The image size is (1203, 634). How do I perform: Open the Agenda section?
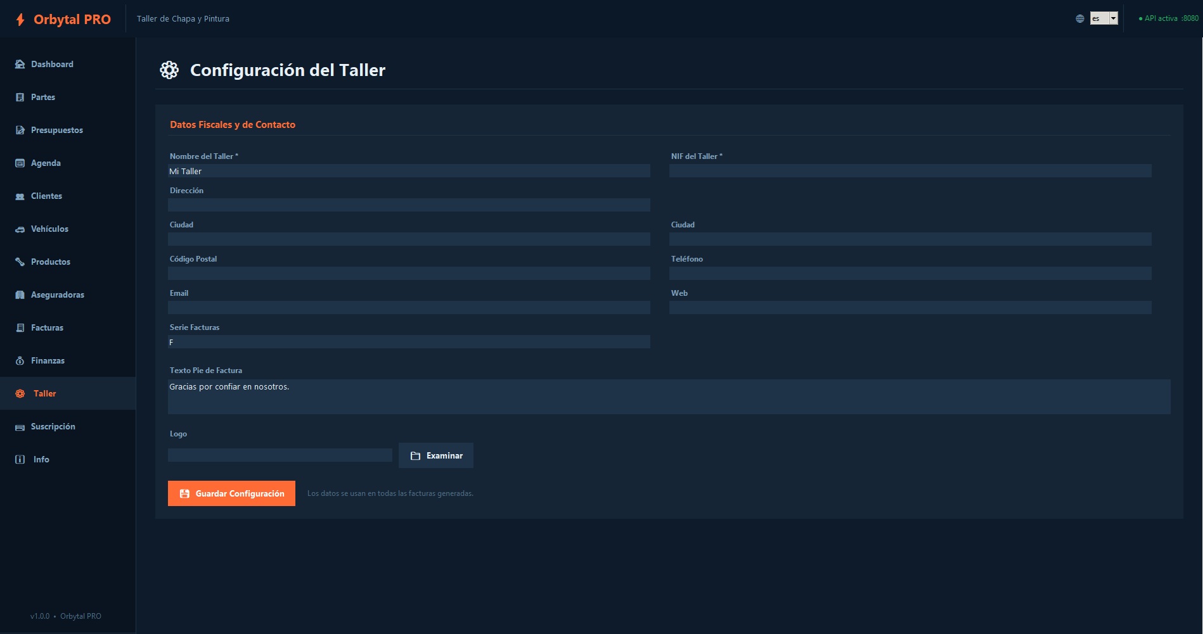click(46, 163)
